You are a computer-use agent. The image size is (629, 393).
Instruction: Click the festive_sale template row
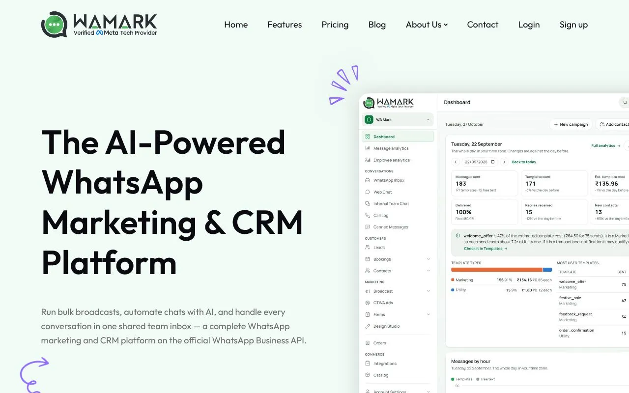[x=593, y=301]
